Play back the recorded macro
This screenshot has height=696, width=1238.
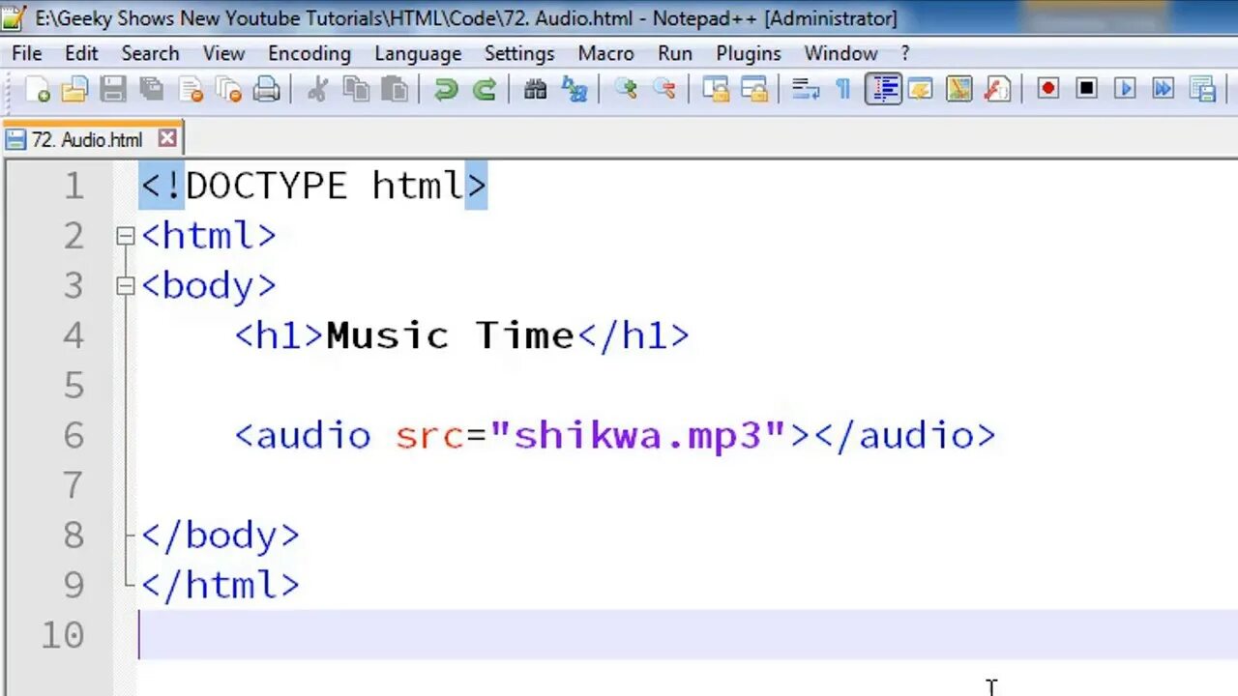point(1125,87)
